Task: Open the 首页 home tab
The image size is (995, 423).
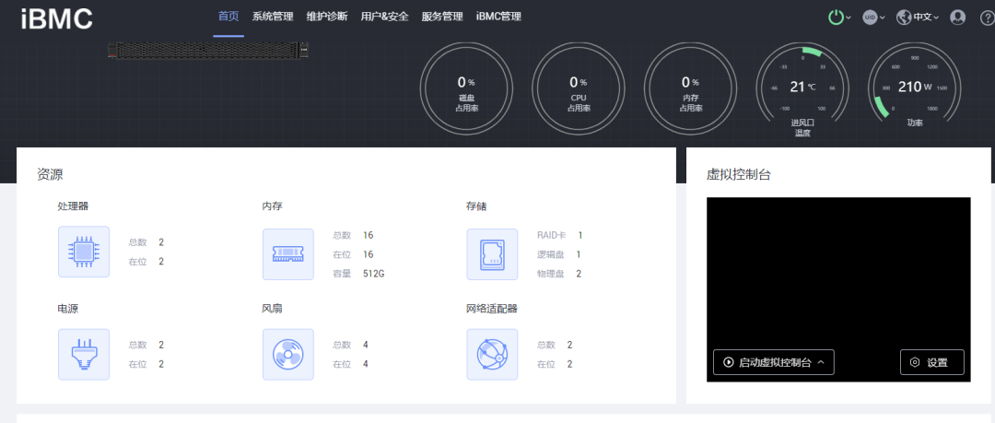Action: (x=228, y=18)
